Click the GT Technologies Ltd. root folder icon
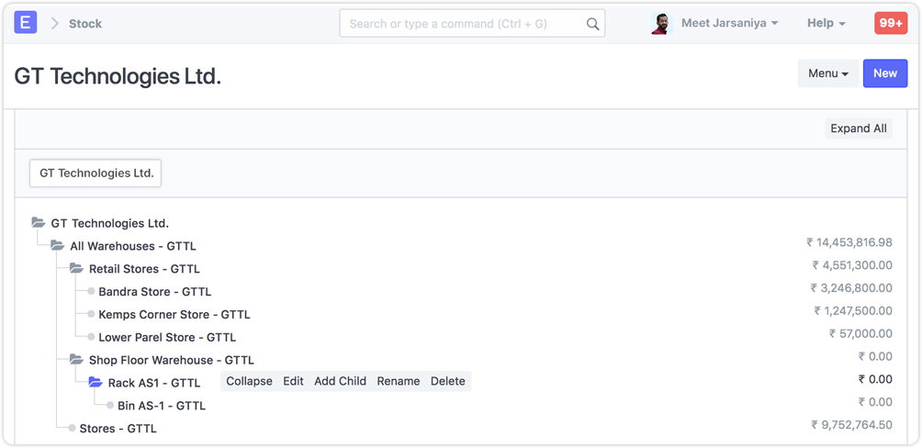 click(x=38, y=223)
